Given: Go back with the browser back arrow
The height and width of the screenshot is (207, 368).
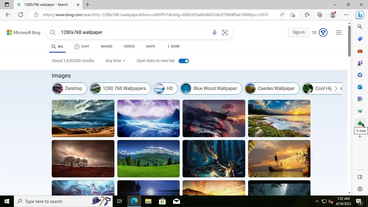Looking at the screenshot, I should [8, 15].
